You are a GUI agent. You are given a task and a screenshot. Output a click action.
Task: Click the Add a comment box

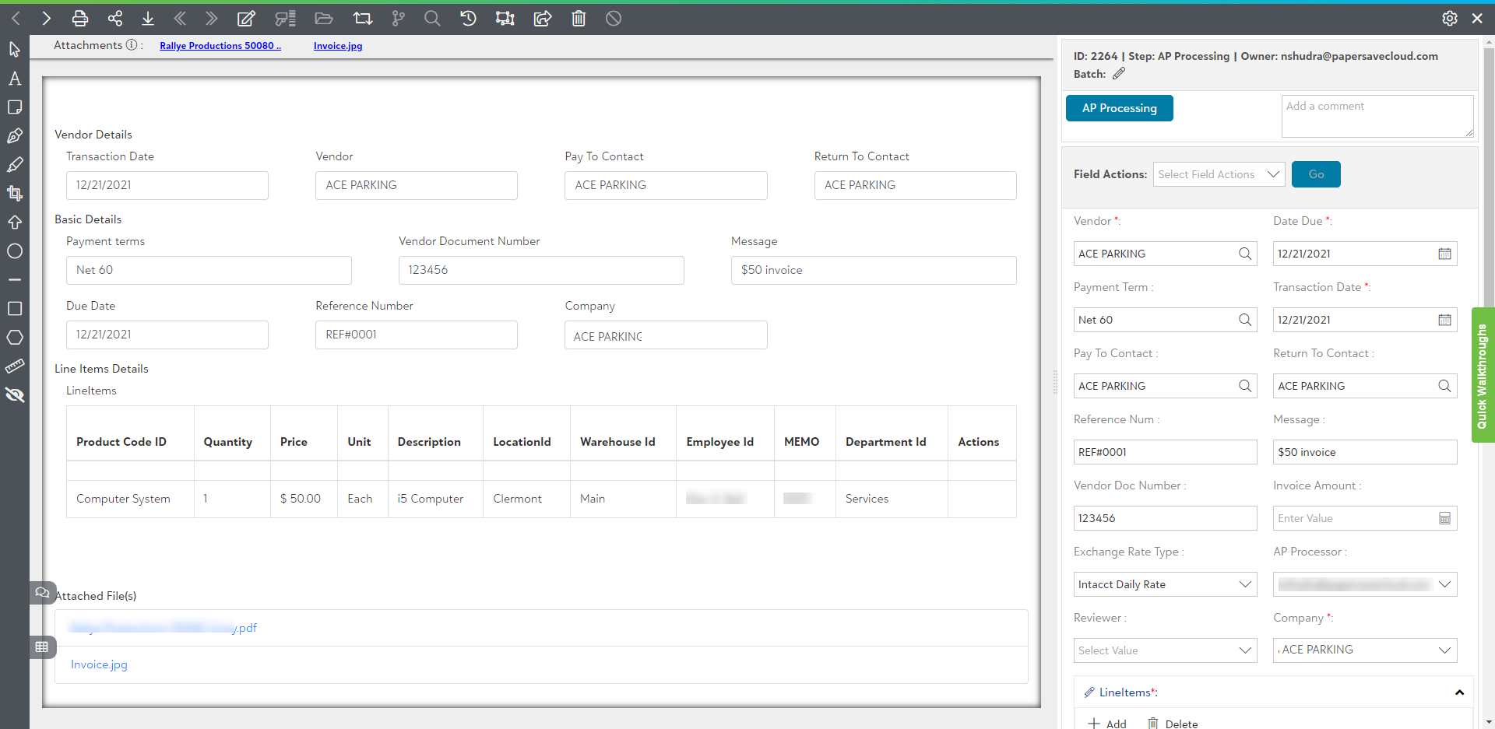point(1377,116)
